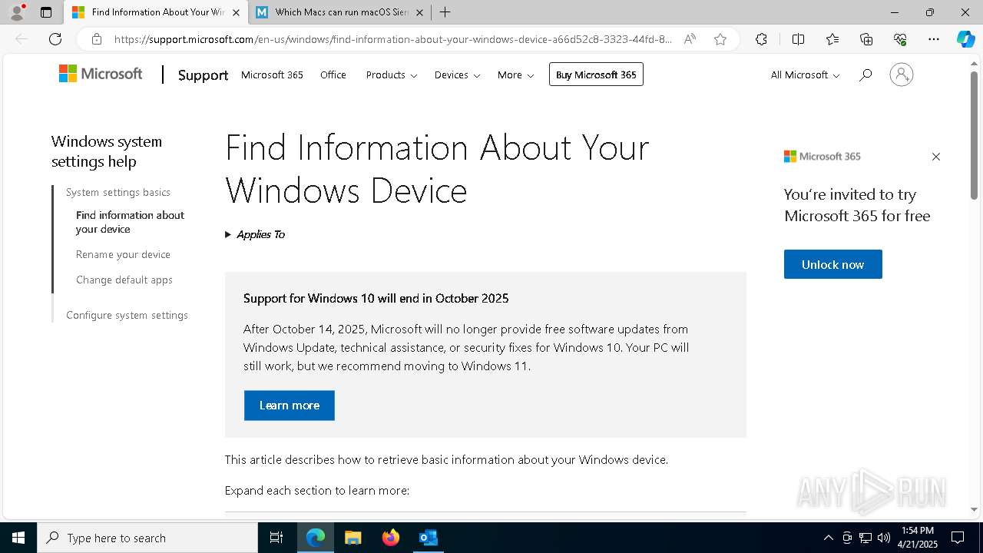The height and width of the screenshot is (553, 983).
Task: Open Collections panel
Action: (x=866, y=39)
